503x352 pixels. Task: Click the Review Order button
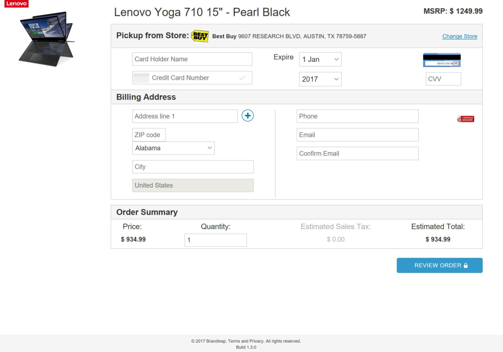[x=440, y=266]
